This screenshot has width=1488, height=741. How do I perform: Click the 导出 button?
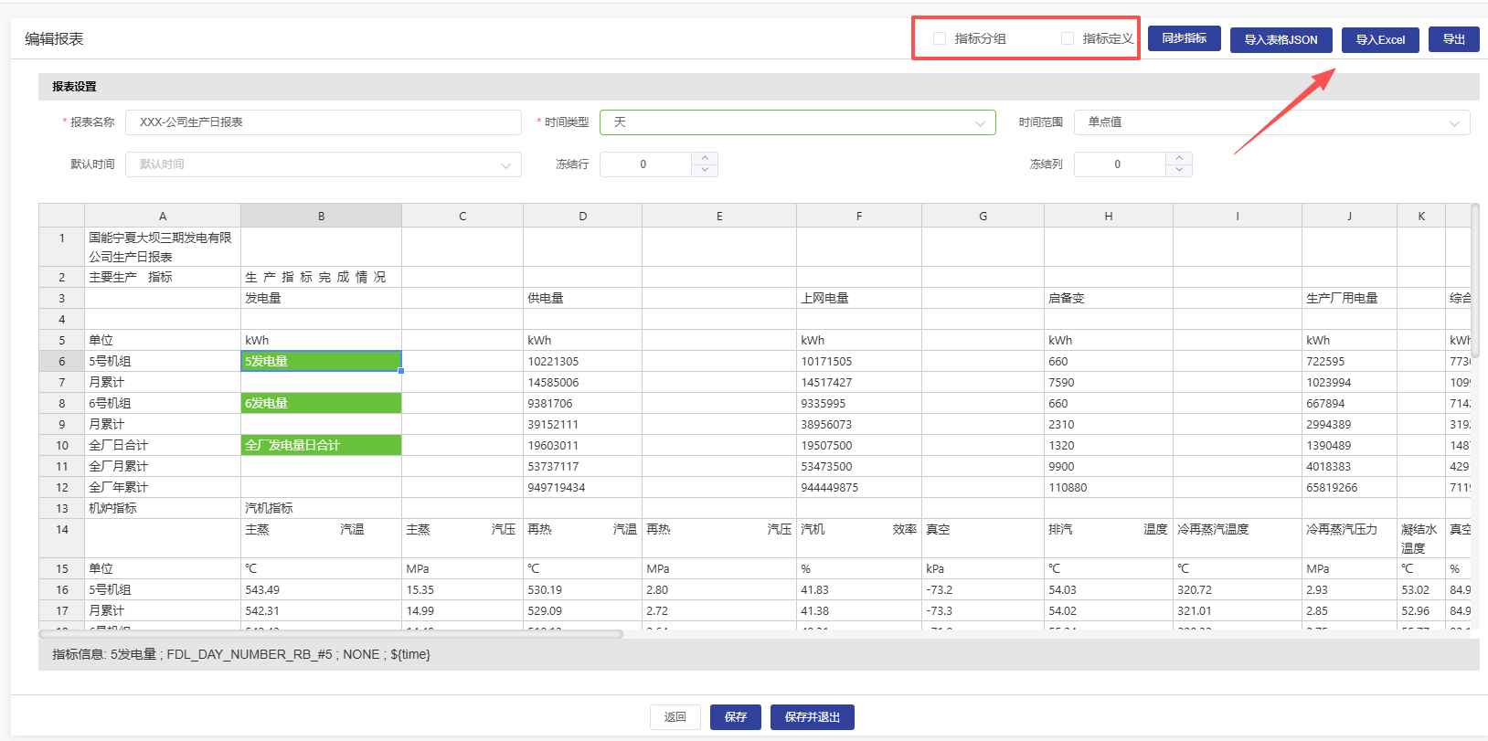(1453, 39)
